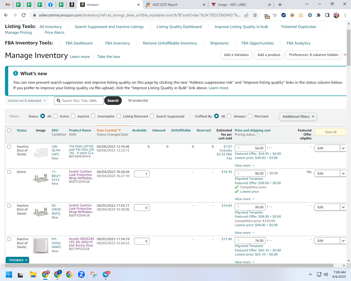This screenshot has width=351, height=281.
Task: Open the FBA Inventory tool link
Action: (x=118, y=43)
